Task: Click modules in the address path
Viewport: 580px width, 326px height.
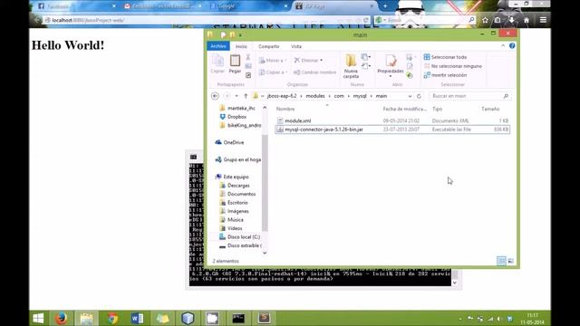Action: 315,96
